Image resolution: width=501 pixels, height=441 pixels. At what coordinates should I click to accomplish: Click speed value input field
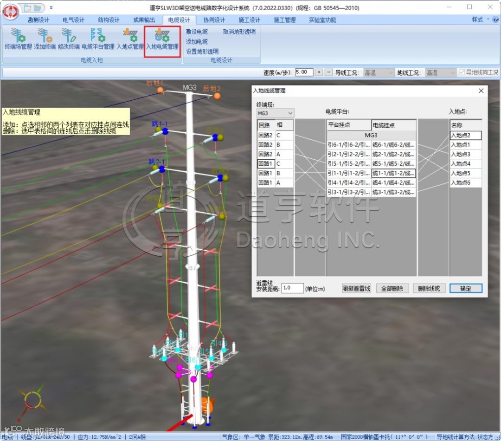[x=304, y=72]
